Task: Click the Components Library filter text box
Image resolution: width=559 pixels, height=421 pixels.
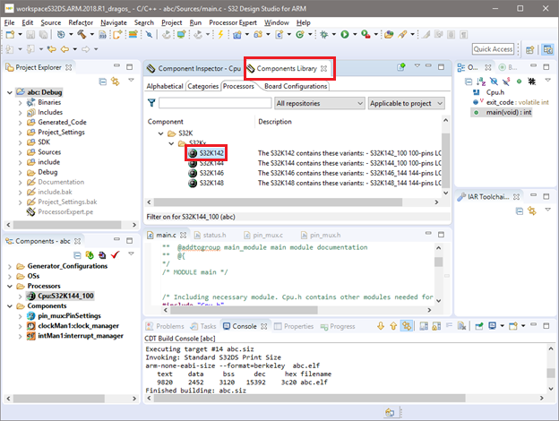Action: tap(215, 103)
